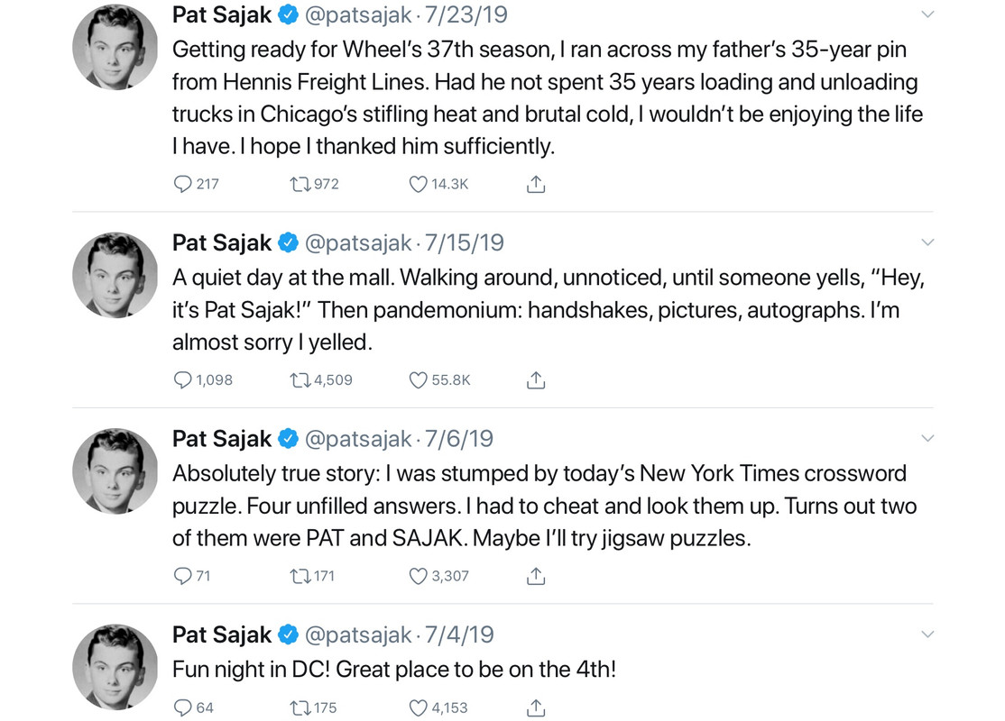Screen dimensions: 1005x721
Task: Expand options for the 7/4/19 tweet
Action: pyautogui.click(x=927, y=634)
